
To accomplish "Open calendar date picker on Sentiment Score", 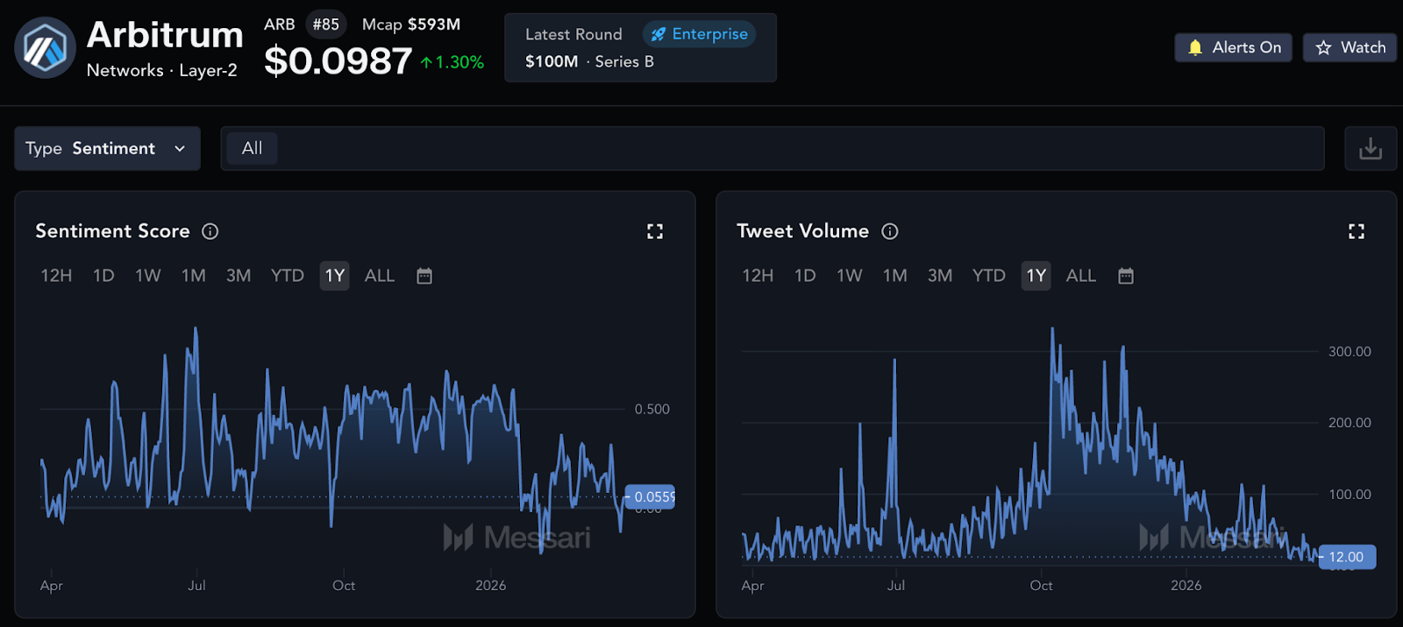I will click(424, 276).
